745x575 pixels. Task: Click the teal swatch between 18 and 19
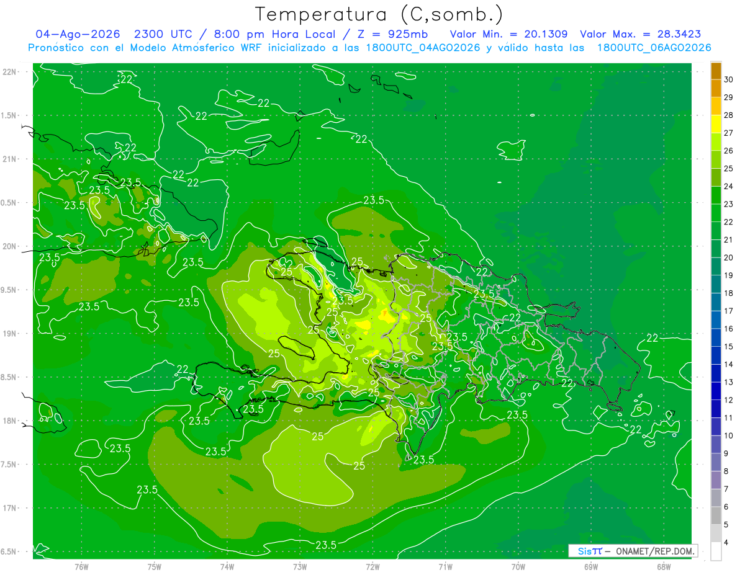point(716,285)
